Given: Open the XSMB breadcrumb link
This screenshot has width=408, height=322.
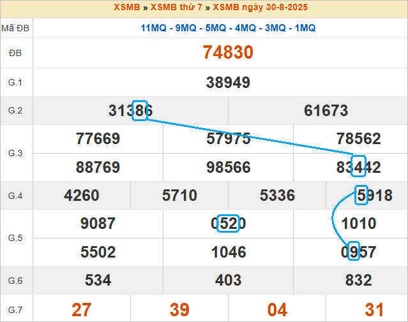Looking at the screenshot, I should 127,7.
